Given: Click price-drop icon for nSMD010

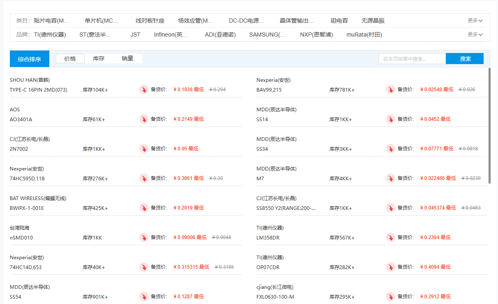Looking at the screenshot, I should coord(144,237).
